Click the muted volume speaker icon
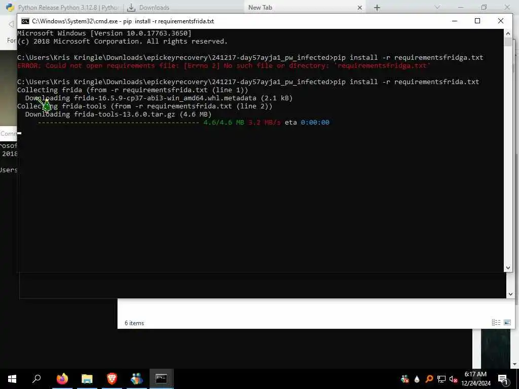Image resolution: width=519 pixels, height=389 pixels. tap(453, 379)
